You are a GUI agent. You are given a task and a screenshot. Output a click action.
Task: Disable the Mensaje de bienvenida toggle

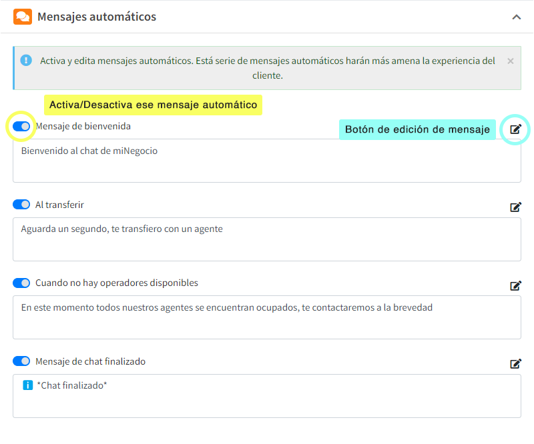click(21, 126)
